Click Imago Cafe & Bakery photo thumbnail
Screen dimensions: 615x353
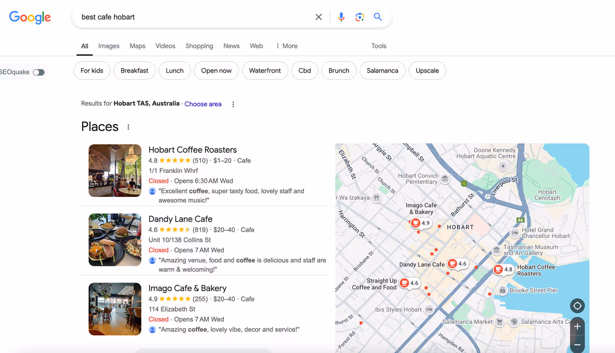[115, 309]
